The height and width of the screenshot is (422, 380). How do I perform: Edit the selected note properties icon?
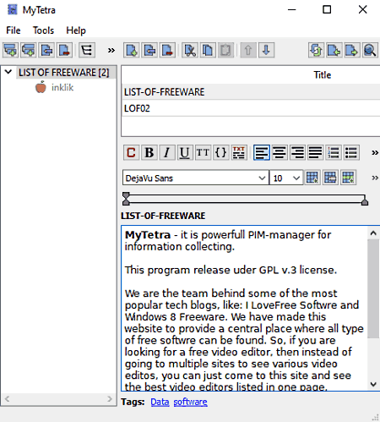coord(149,51)
